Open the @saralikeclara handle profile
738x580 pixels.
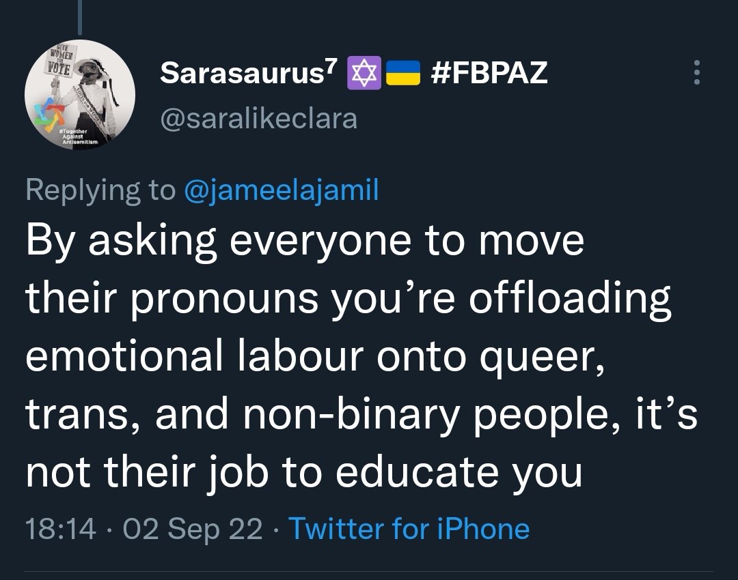tap(258, 119)
